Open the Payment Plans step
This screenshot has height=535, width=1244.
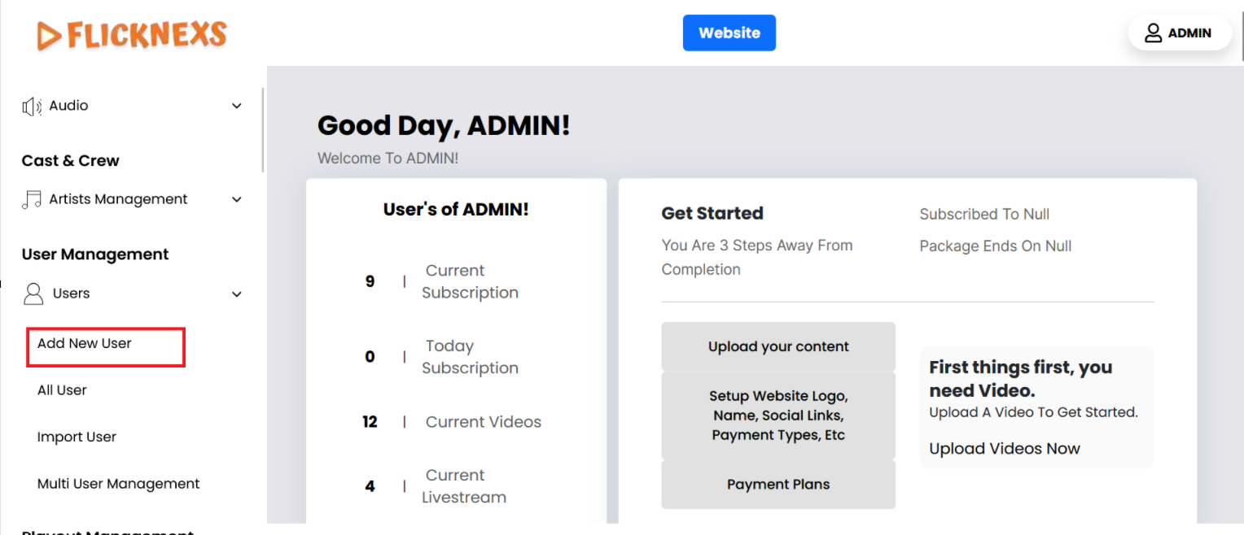pos(778,485)
